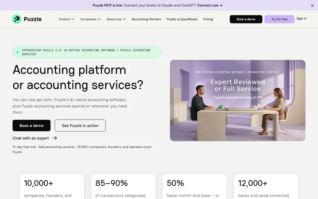This screenshot has height=199, width=318.
Task: Click Book a demo in the navigation bar
Action: pos(246,19)
